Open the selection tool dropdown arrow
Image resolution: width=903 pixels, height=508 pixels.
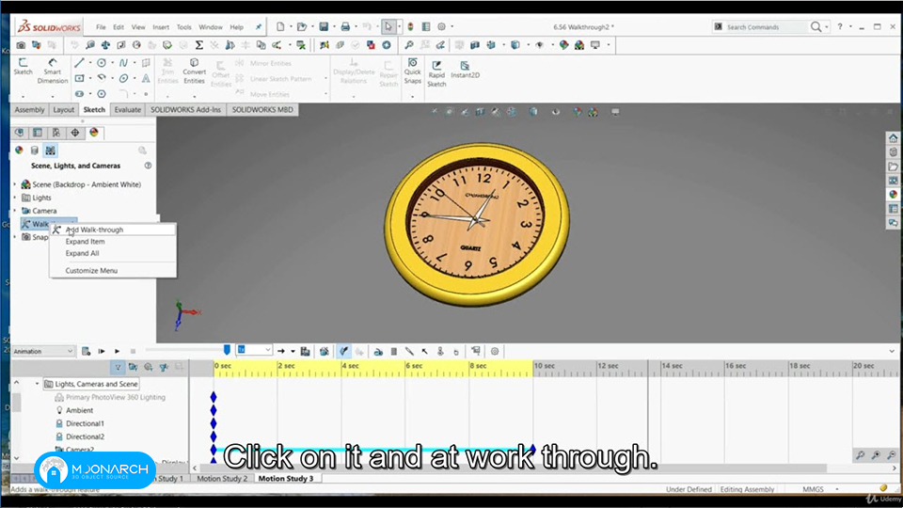(x=399, y=26)
